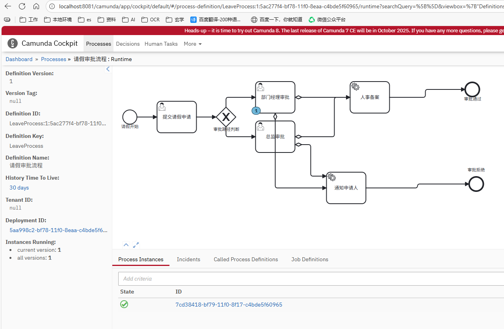Switch to the Incidents tab

click(188, 259)
